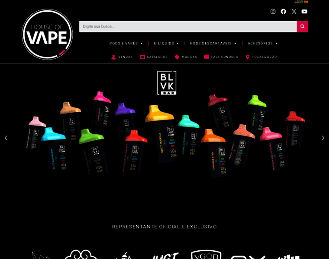This screenshot has height=259, width=329.
Task: Open the Catálogos link
Action: [157, 57]
